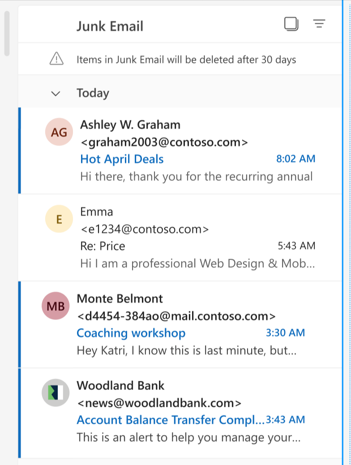Select the Re: Price message from Emma
Viewport: 351px width, 465px height.
coord(103,246)
